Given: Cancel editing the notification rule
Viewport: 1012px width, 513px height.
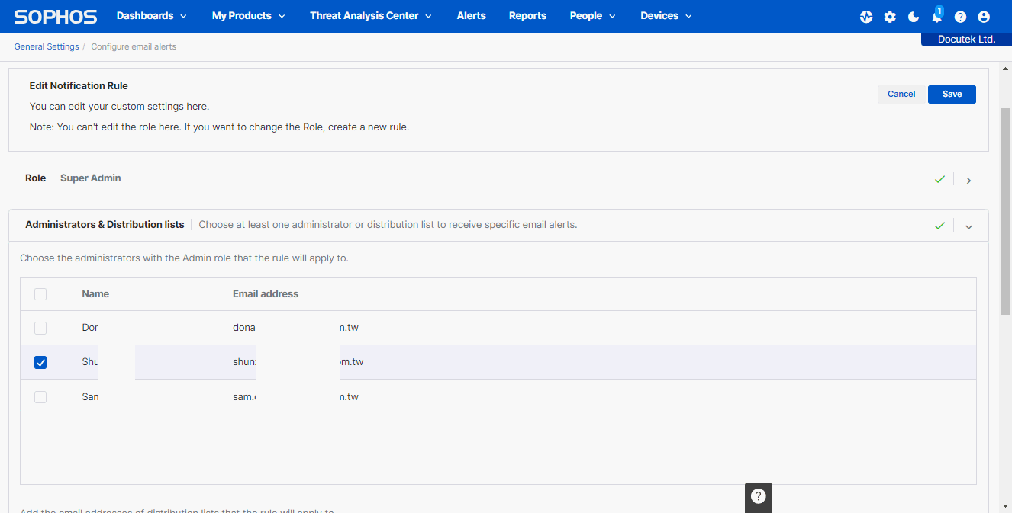Looking at the screenshot, I should [x=901, y=94].
